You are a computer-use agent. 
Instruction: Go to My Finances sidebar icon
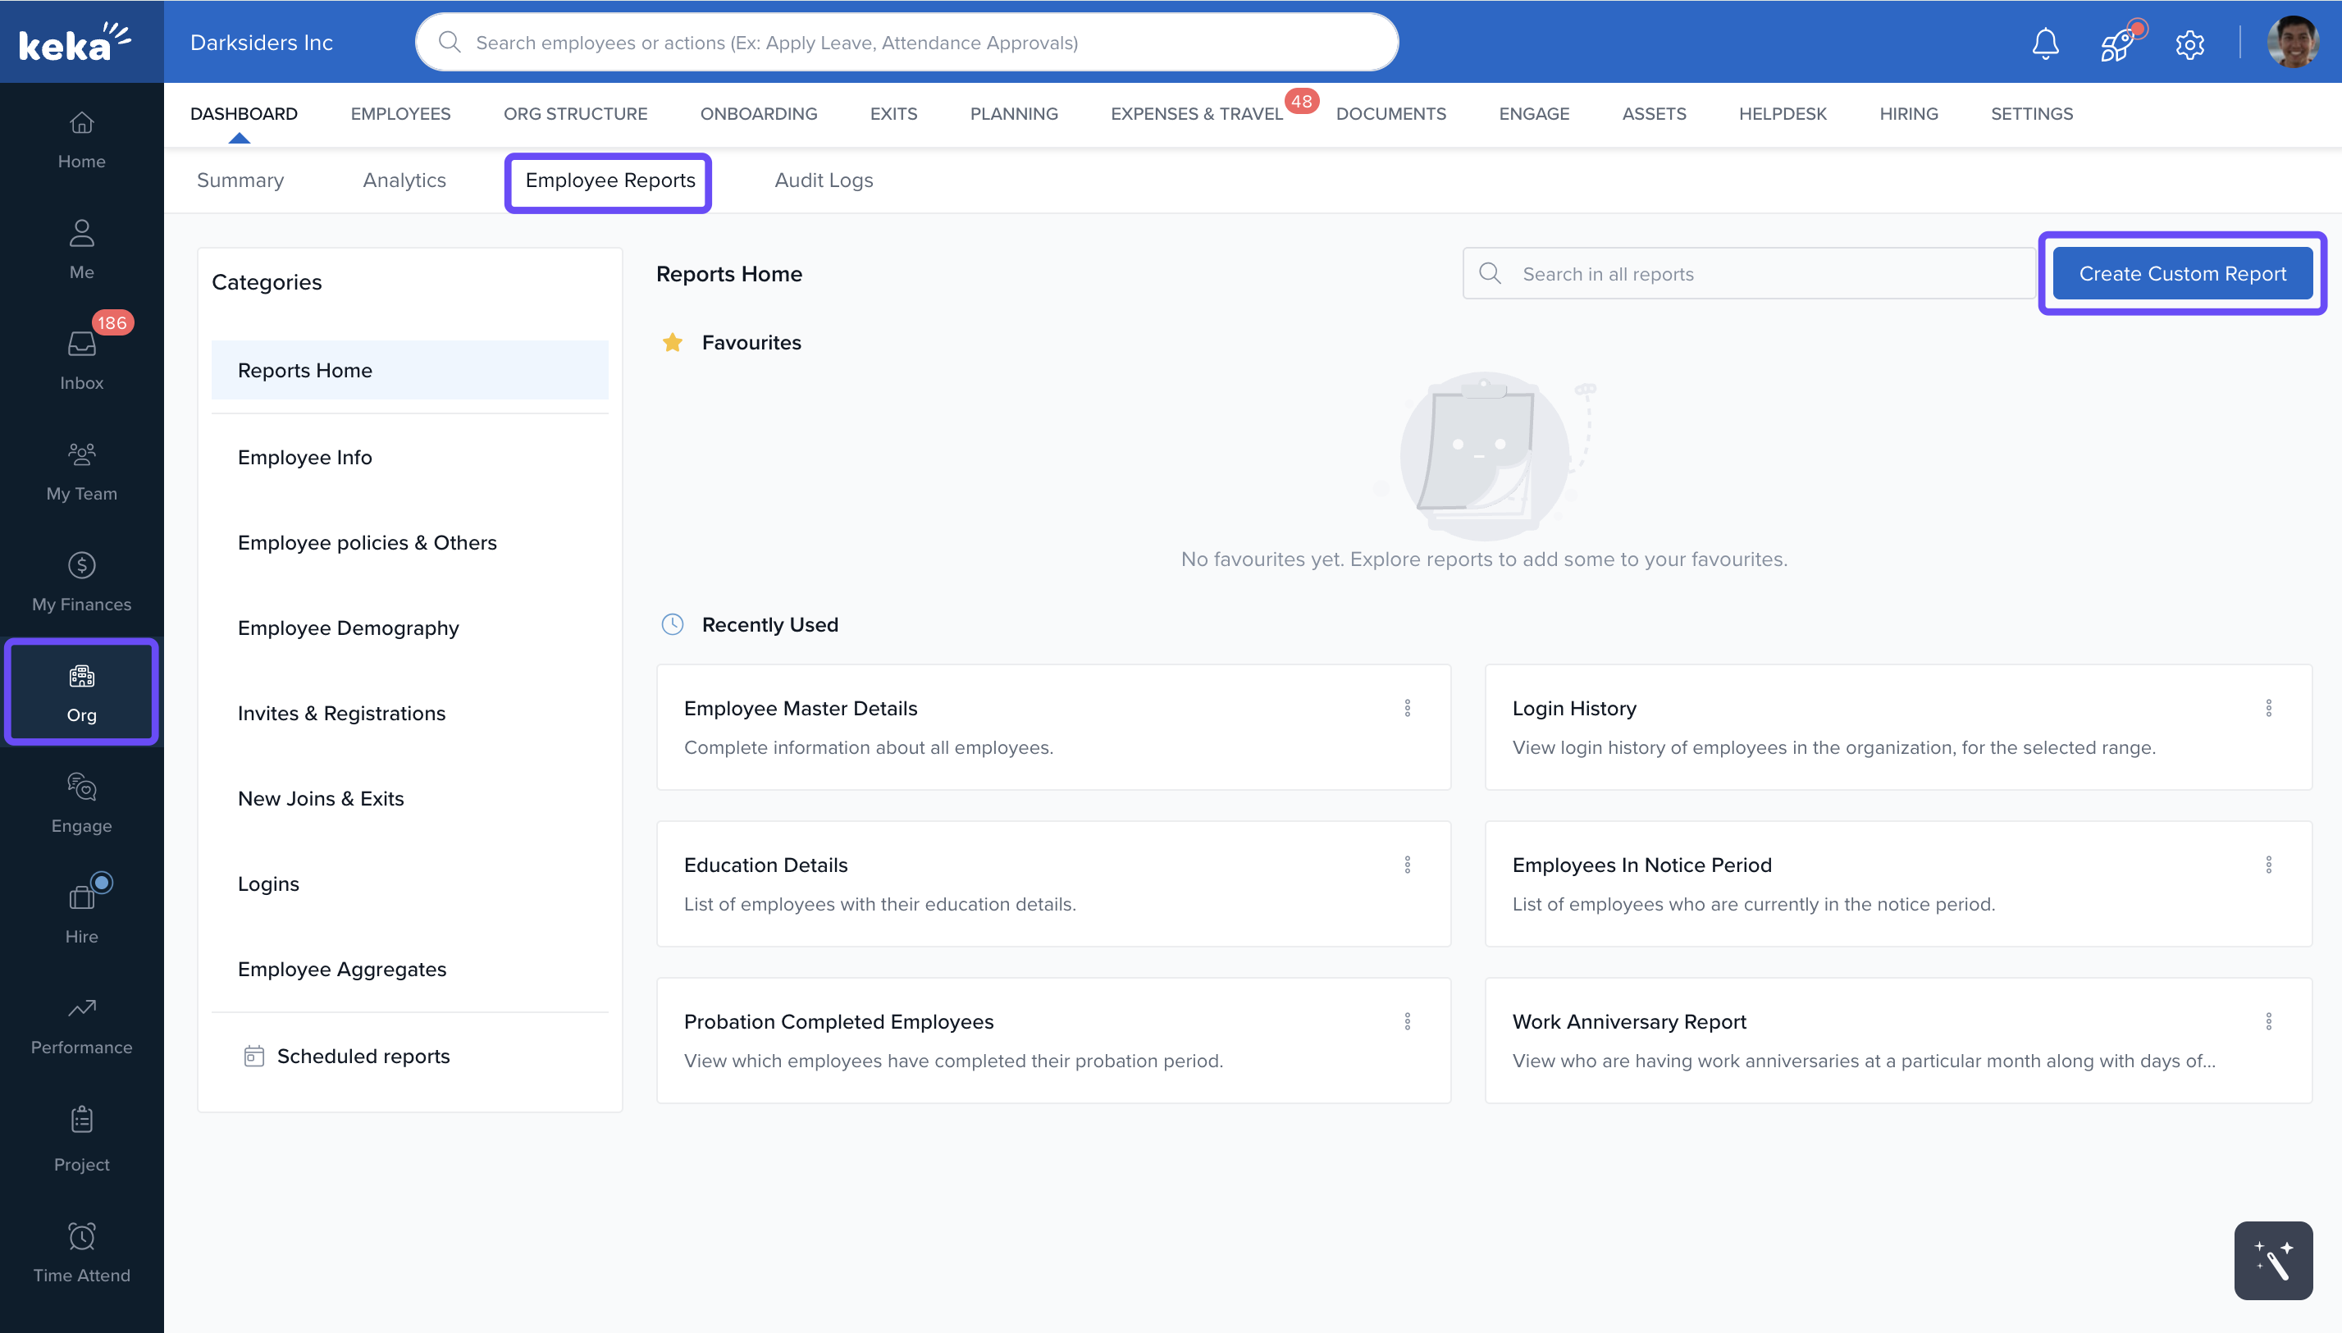point(81,581)
